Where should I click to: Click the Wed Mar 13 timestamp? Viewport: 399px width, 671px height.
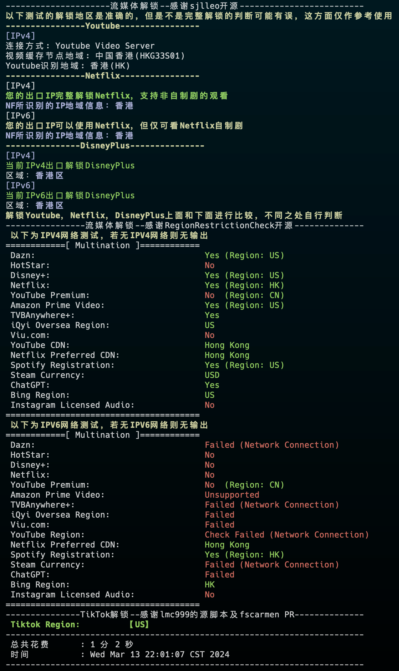pos(160,654)
